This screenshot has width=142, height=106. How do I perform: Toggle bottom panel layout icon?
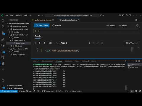(x=127, y=15)
